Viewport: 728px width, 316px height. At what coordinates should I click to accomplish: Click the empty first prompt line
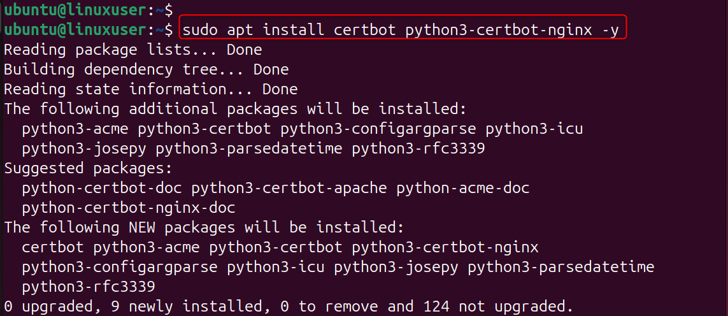point(86,10)
